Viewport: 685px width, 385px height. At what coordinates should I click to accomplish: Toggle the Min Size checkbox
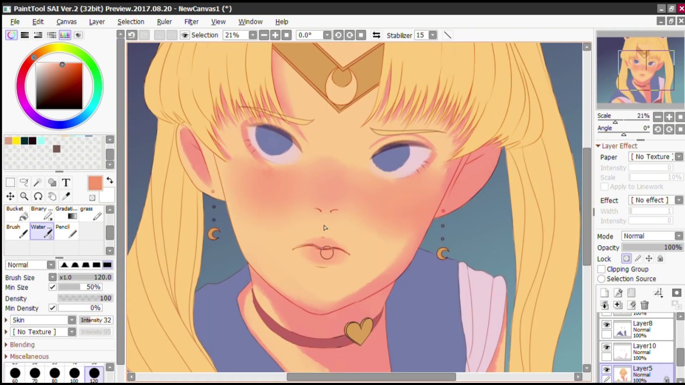[x=52, y=287]
